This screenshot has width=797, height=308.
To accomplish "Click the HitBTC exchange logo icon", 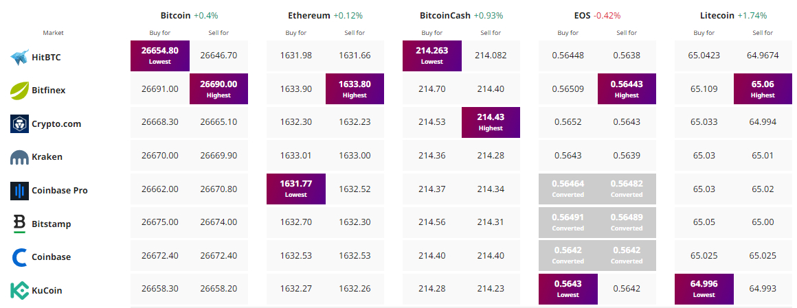I will coord(19,58).
